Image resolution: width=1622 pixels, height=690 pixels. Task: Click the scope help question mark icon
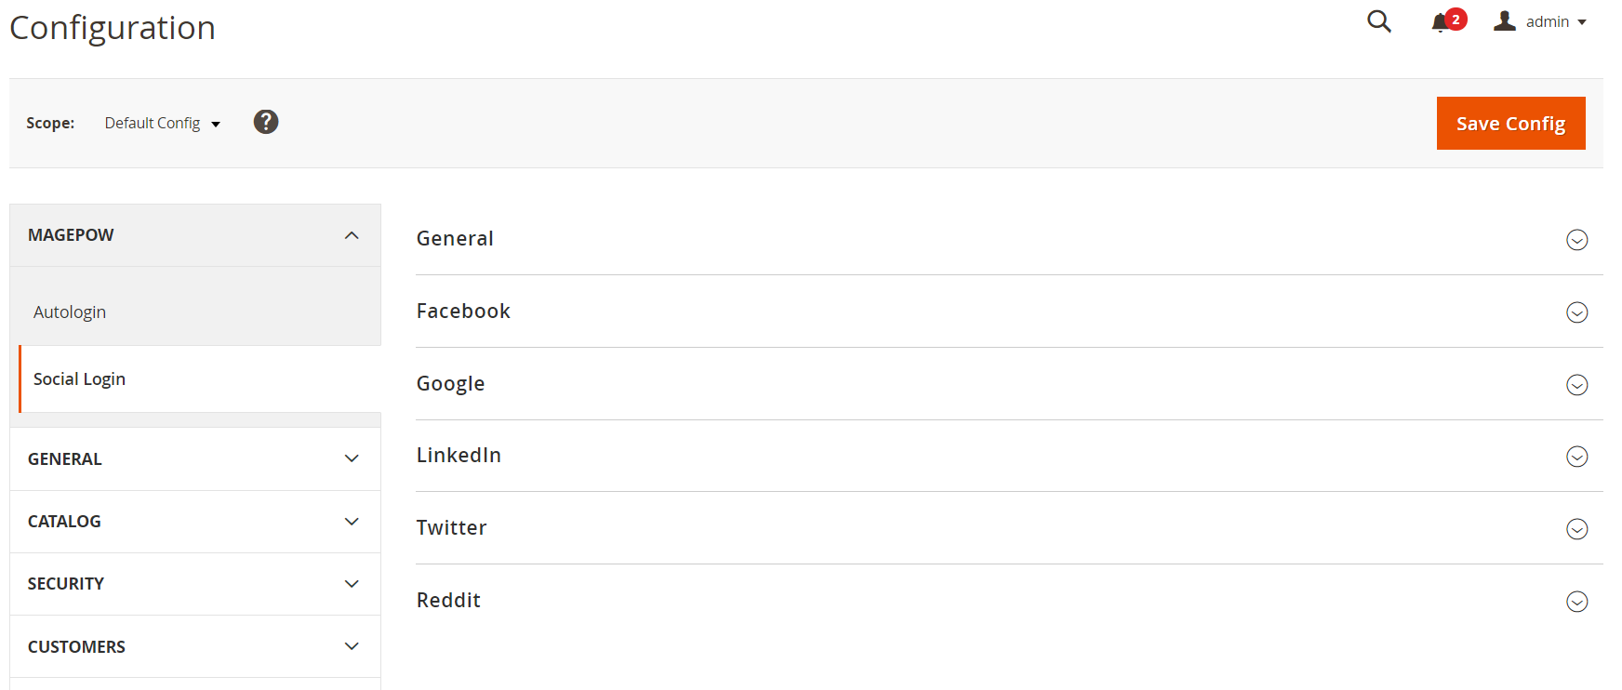tap(266, 122)
